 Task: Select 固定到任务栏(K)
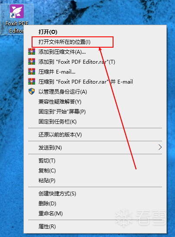pos(95,122)
